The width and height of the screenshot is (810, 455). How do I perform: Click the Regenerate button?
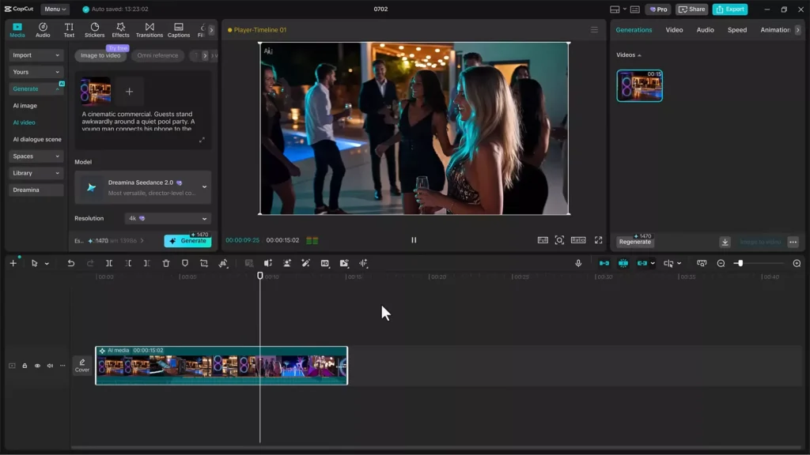[x=635, y=242]
